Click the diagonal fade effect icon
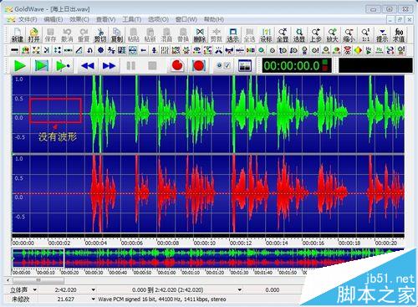 (x=79, y=50)
